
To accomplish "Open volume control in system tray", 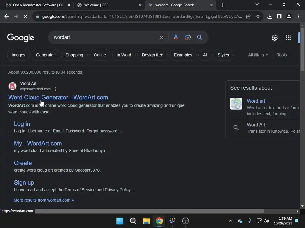I will click(266, 221).
